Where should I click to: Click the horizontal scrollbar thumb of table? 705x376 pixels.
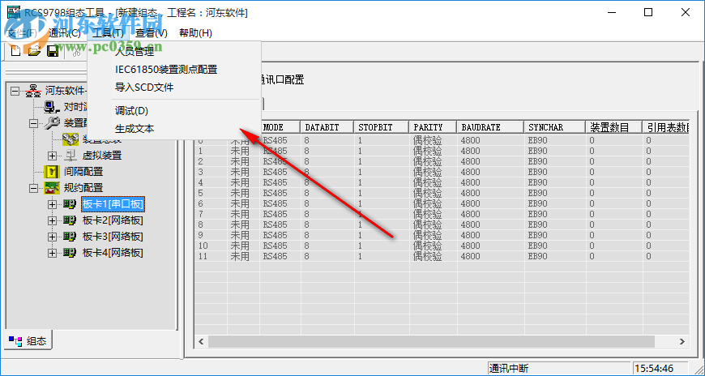pyautogui.click(x=431, y=342)
